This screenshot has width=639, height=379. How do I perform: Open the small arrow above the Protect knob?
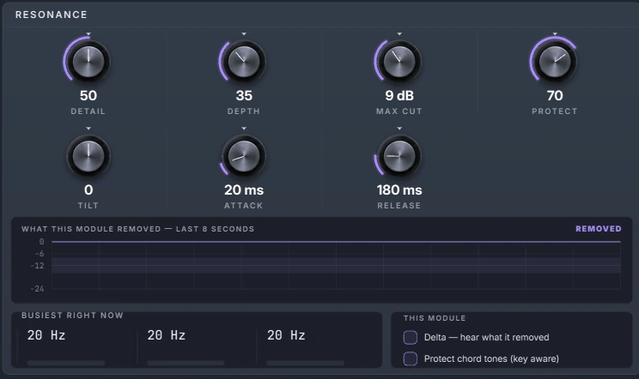555,34
